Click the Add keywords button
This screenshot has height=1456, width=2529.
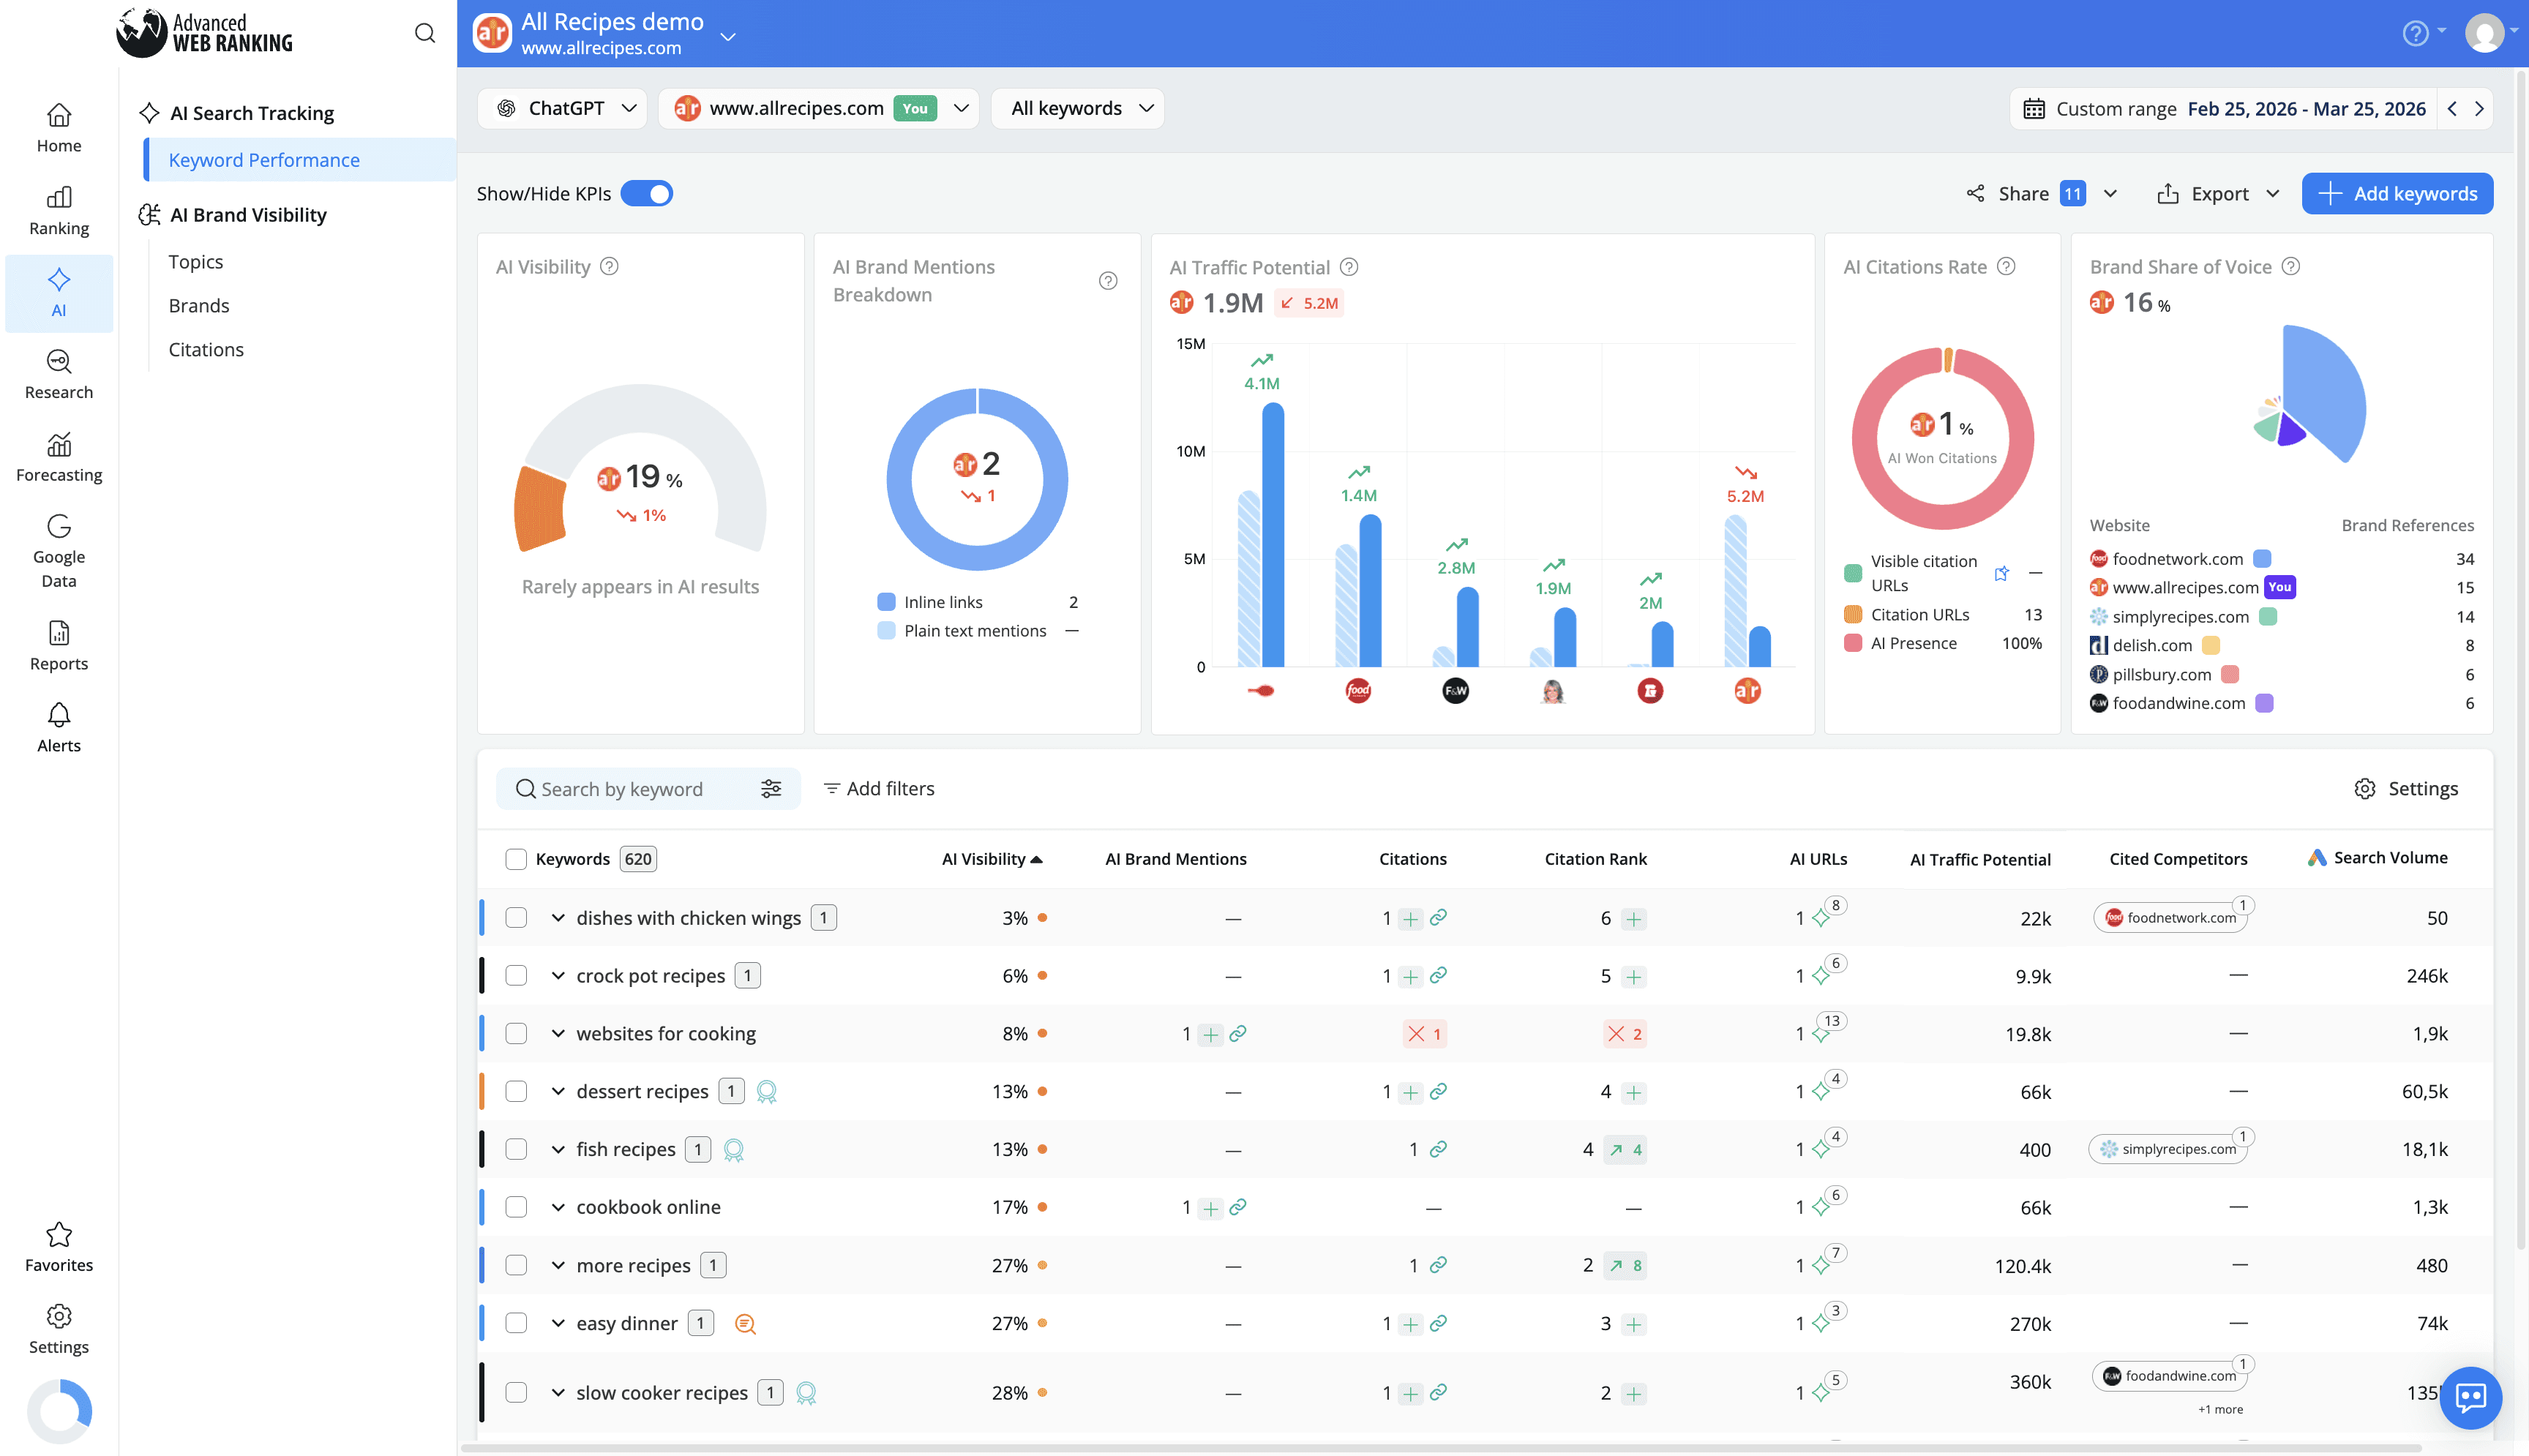2397,193
